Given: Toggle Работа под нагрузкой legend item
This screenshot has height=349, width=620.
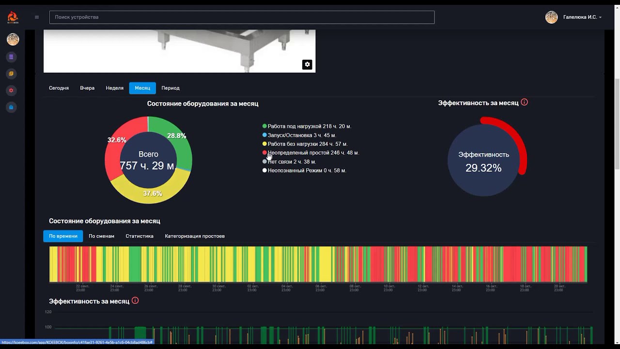Looking at the screenshot, I should coord(307,127).
